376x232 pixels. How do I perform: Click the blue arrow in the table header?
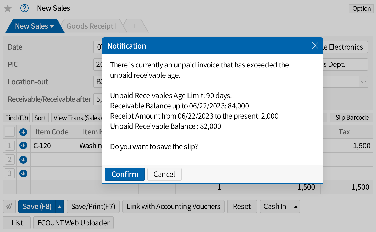[x=23, y=132]
